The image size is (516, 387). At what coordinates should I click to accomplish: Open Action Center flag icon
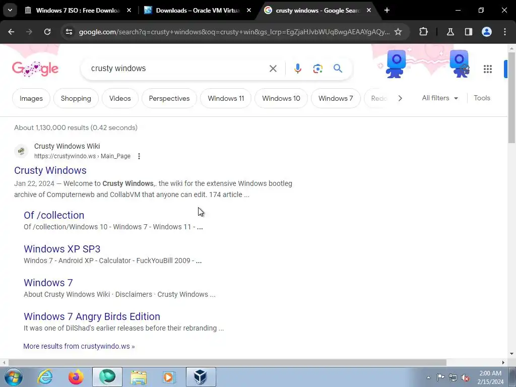tap(440, 377)
